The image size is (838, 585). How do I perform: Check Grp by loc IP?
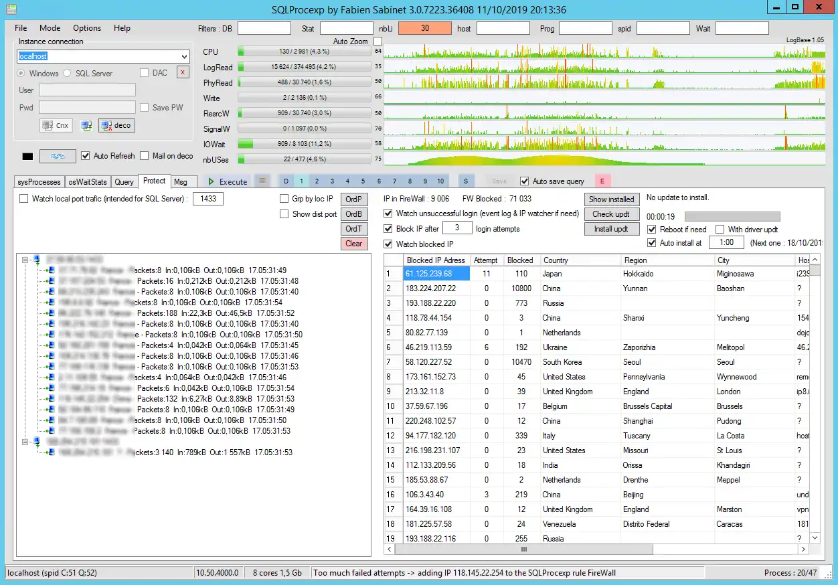[x=284, y=199]
